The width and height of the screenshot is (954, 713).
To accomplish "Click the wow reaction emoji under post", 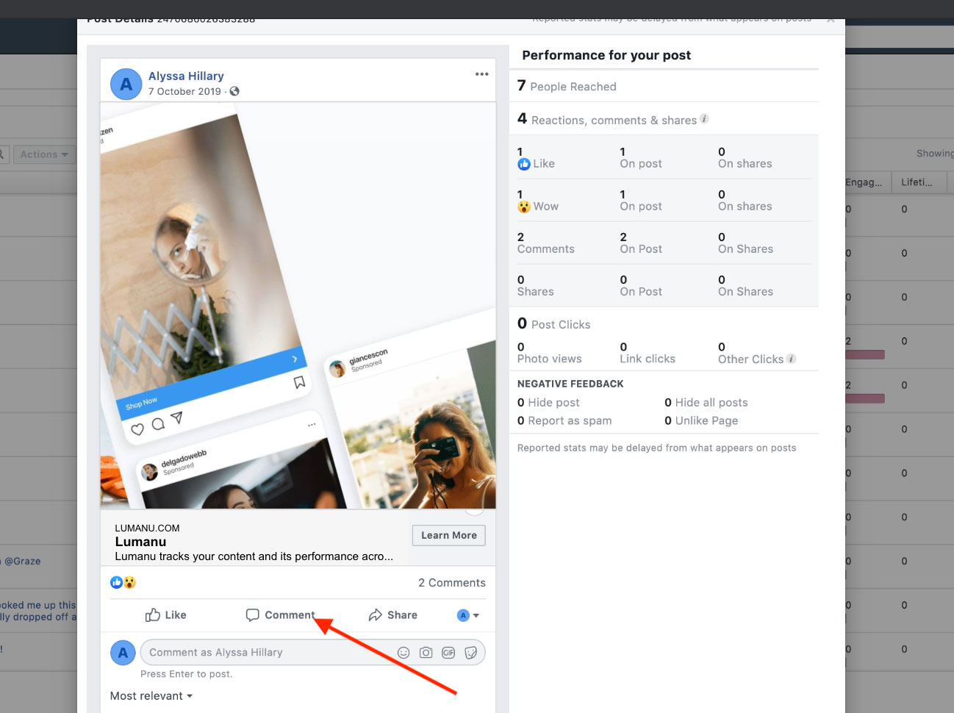I will 129,582.
